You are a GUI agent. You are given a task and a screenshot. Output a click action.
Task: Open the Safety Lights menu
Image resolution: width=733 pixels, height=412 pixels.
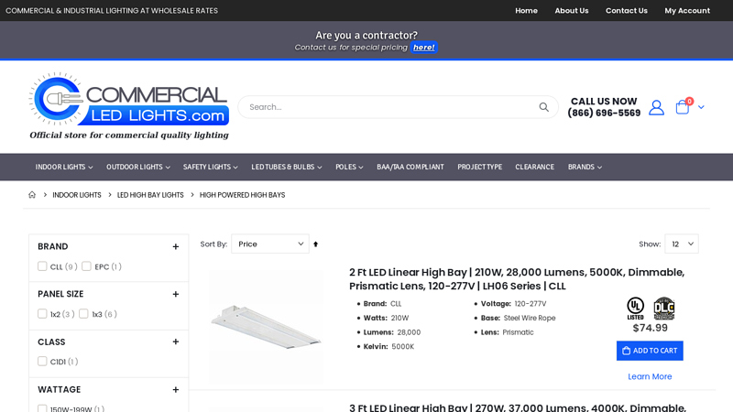[x=211, y=167]
